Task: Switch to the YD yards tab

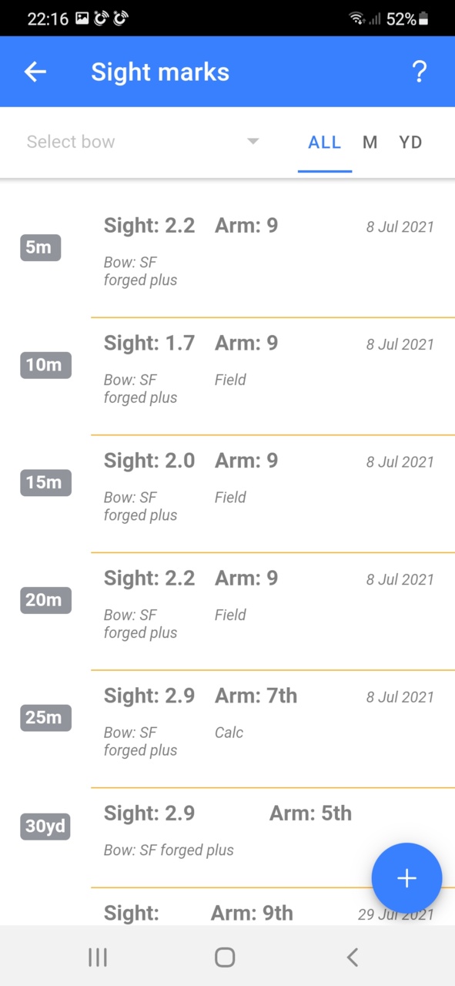Action: tap(410, 143)
